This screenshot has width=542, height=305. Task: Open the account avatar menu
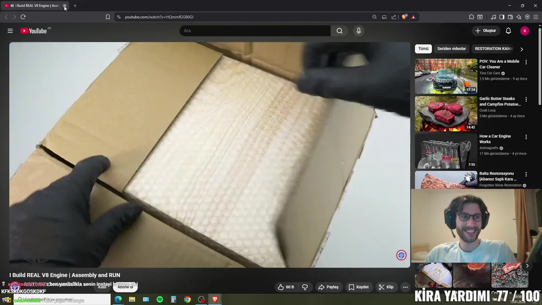pos(525,30)
